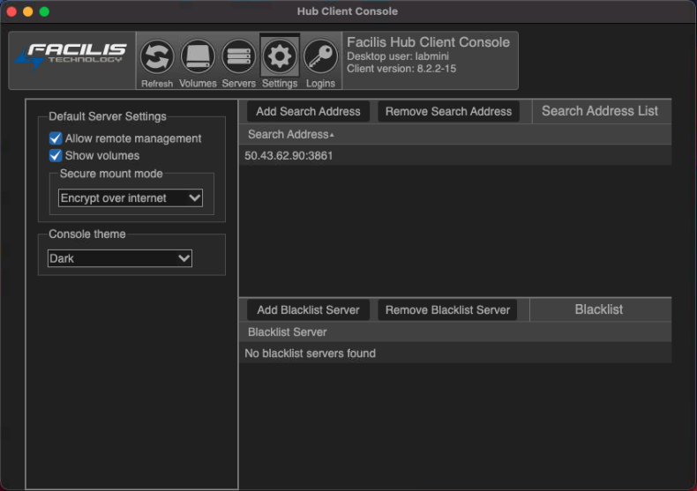The width and height of the screenshot is (697, 491).
Task: Minimize the window with yellow button
Action: pos(28,11)
